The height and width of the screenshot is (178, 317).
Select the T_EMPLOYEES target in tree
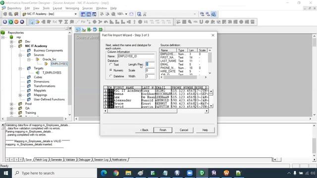(x=52, y=73)
